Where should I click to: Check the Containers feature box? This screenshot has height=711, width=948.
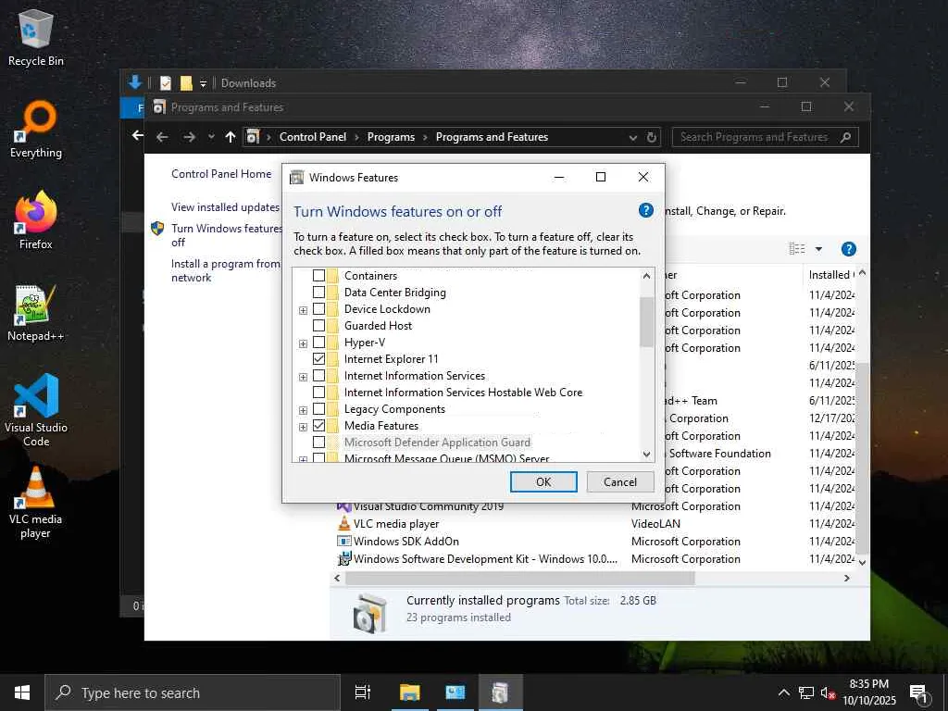(318, 276)
